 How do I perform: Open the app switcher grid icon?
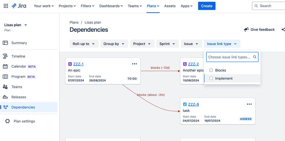(x=6, y=6)
